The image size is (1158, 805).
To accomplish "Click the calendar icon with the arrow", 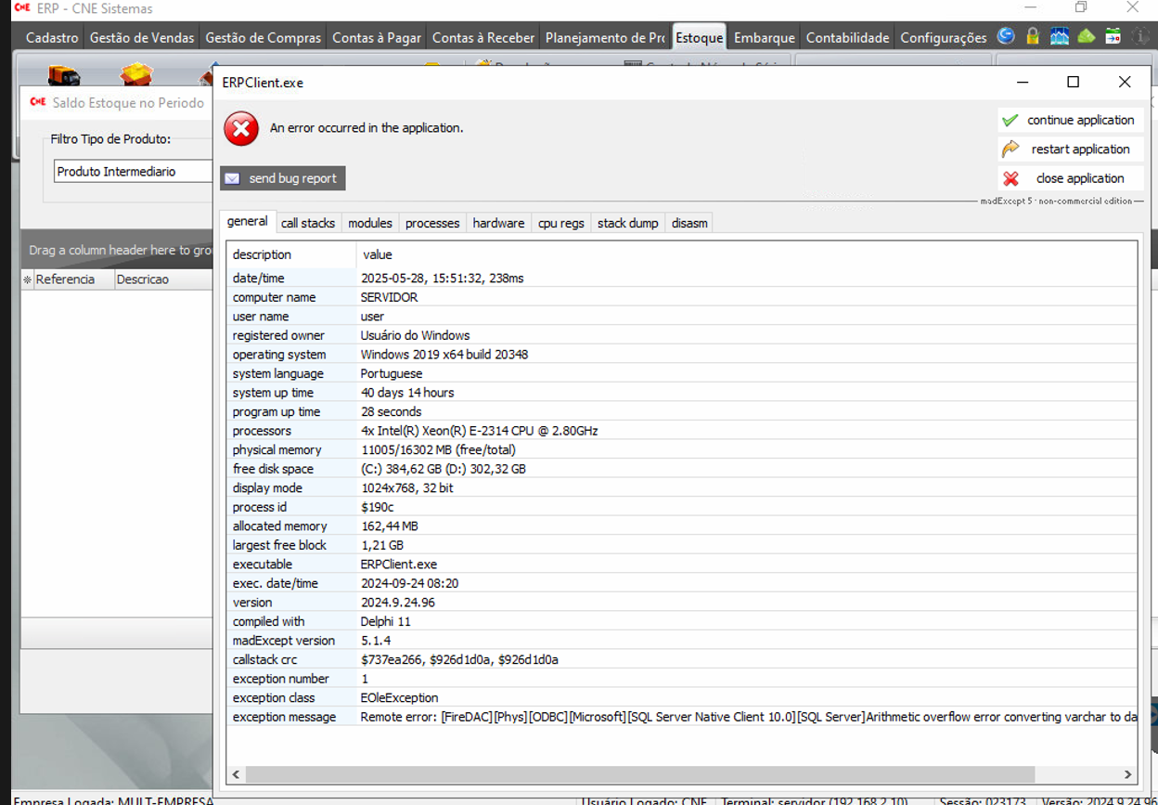I will coord(1113,36).
